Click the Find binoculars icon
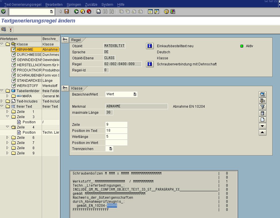Image resolution: width=280 pixels, height=218 pixels. [x=105, y=12]
